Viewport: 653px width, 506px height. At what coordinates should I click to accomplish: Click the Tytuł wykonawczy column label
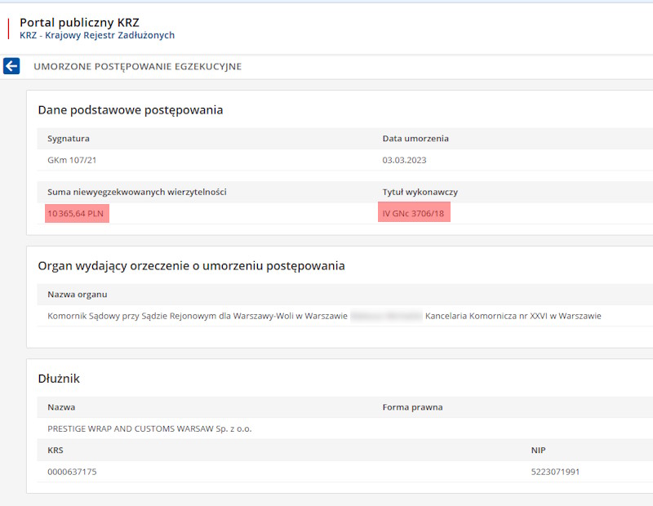(x=420, y=192)
